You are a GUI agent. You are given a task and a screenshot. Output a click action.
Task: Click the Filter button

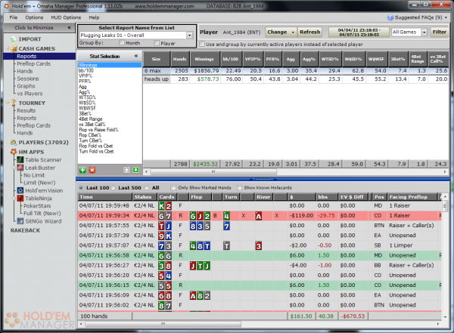439,32
